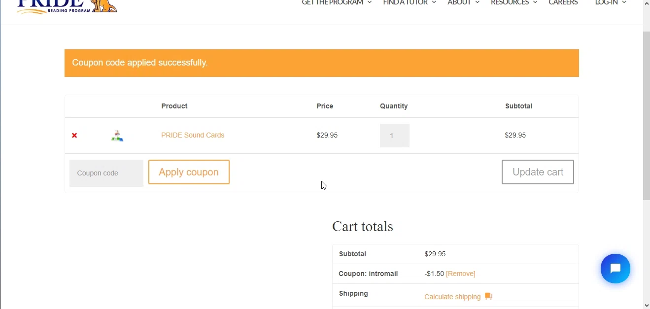
Task: Expand the chevron beside Log-In
Action: click(x=624, y=2)
